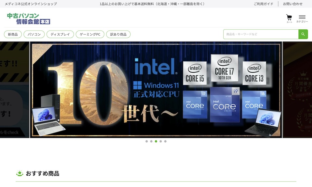
Task: Select the パソコン category pill
Action: point(34,34)
